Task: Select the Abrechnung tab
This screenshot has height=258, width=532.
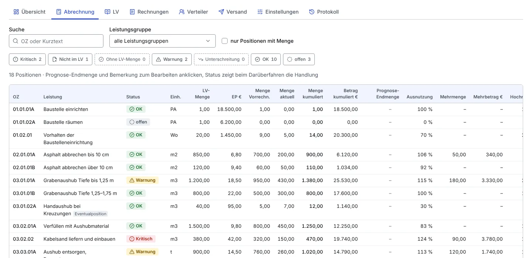Action: point(75,12)
